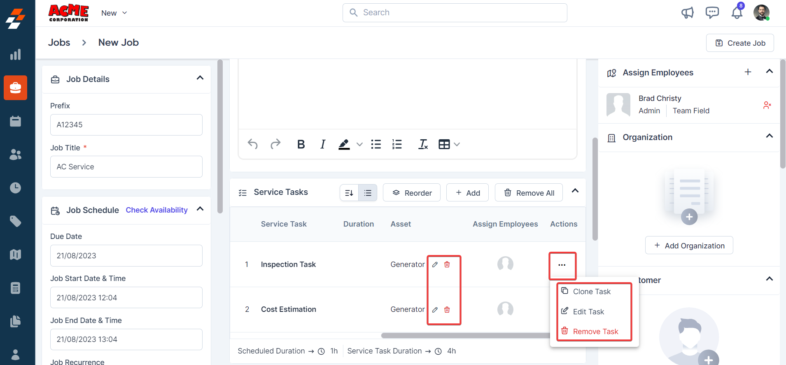Open the user profile avatar
This screenshot has width=786, height=365.
pyautogui.click(x=761, y=13)
